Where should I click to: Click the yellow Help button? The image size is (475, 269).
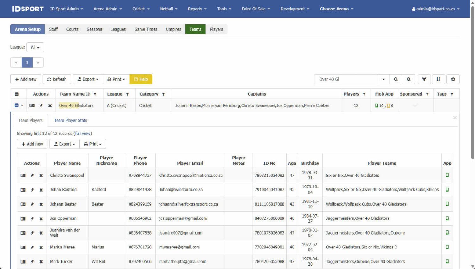(x=141, y=79)
